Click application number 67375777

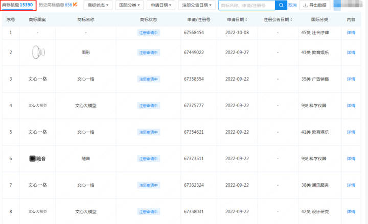[194, 106]
